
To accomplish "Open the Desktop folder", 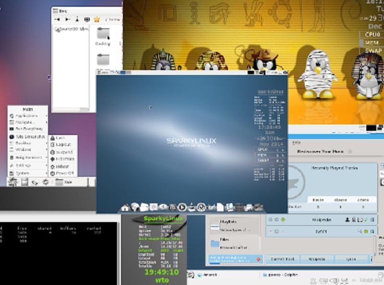I will pos(103,37).
